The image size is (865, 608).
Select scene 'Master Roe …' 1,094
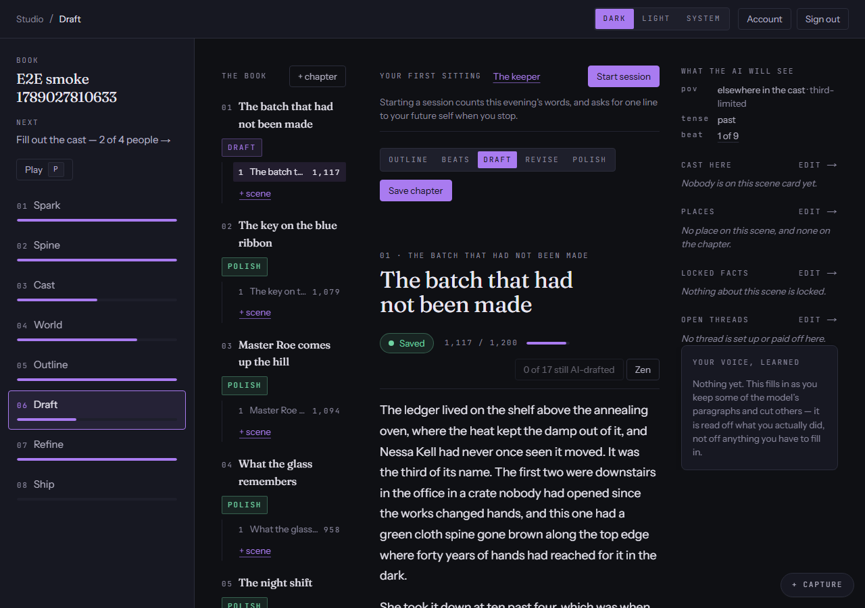tap(289, 411)
